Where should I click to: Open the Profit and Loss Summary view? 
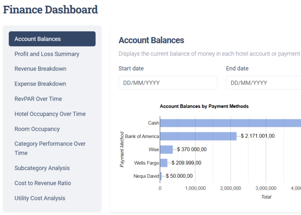pos(46,54)
